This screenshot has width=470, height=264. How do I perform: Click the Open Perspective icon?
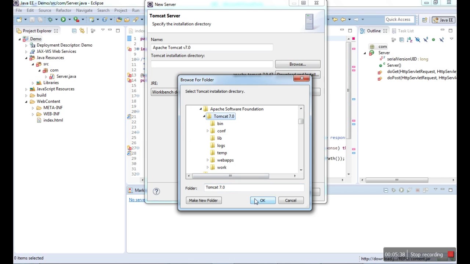coord(424,20)
